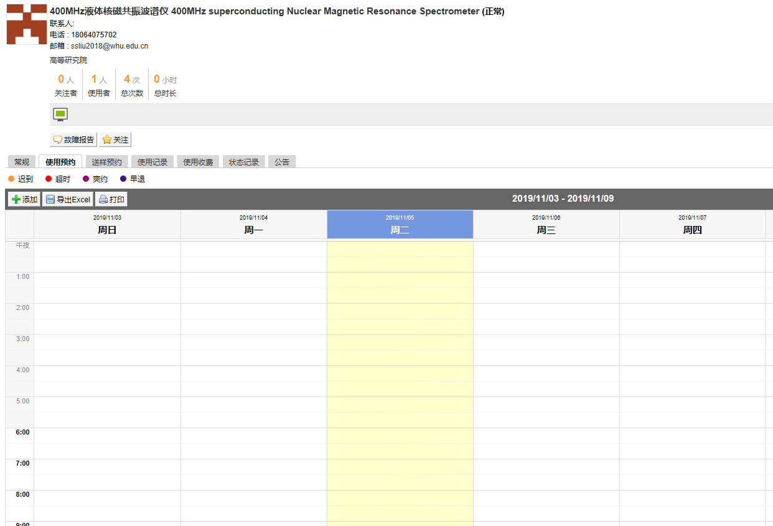Print the calendar with 打印 button
This screenshot has height=526, width=773.
[x=111, y=200]
